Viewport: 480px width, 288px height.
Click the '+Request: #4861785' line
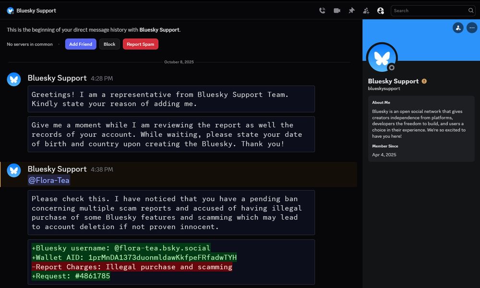pos(71,276)
